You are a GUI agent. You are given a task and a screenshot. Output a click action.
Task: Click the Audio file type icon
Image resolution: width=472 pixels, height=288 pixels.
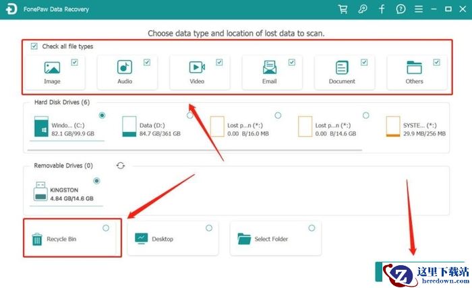(x=125, y=67)
